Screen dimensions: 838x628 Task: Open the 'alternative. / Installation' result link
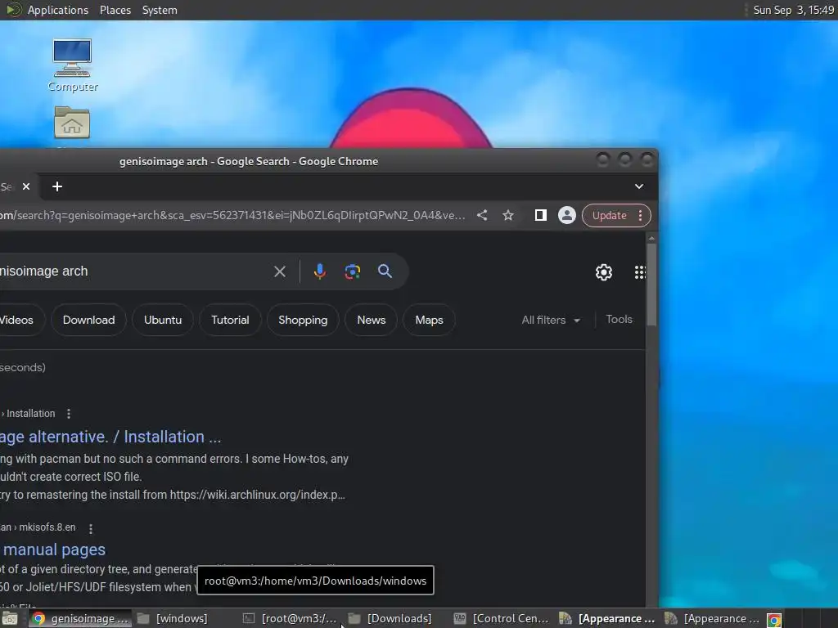tap(110, 437)
